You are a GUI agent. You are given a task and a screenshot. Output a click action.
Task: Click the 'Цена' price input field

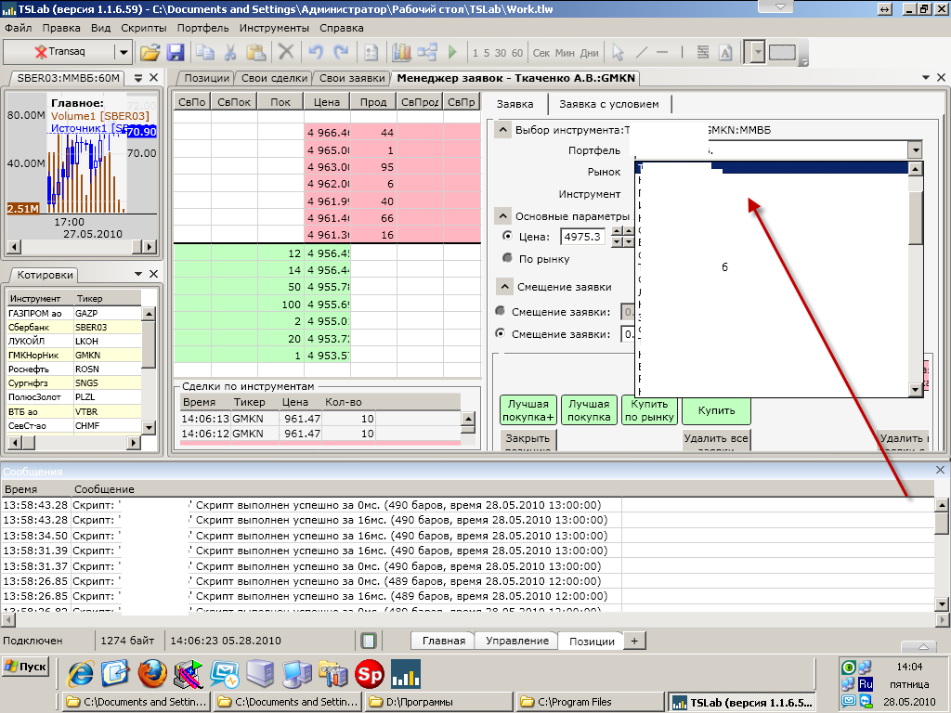582,237
